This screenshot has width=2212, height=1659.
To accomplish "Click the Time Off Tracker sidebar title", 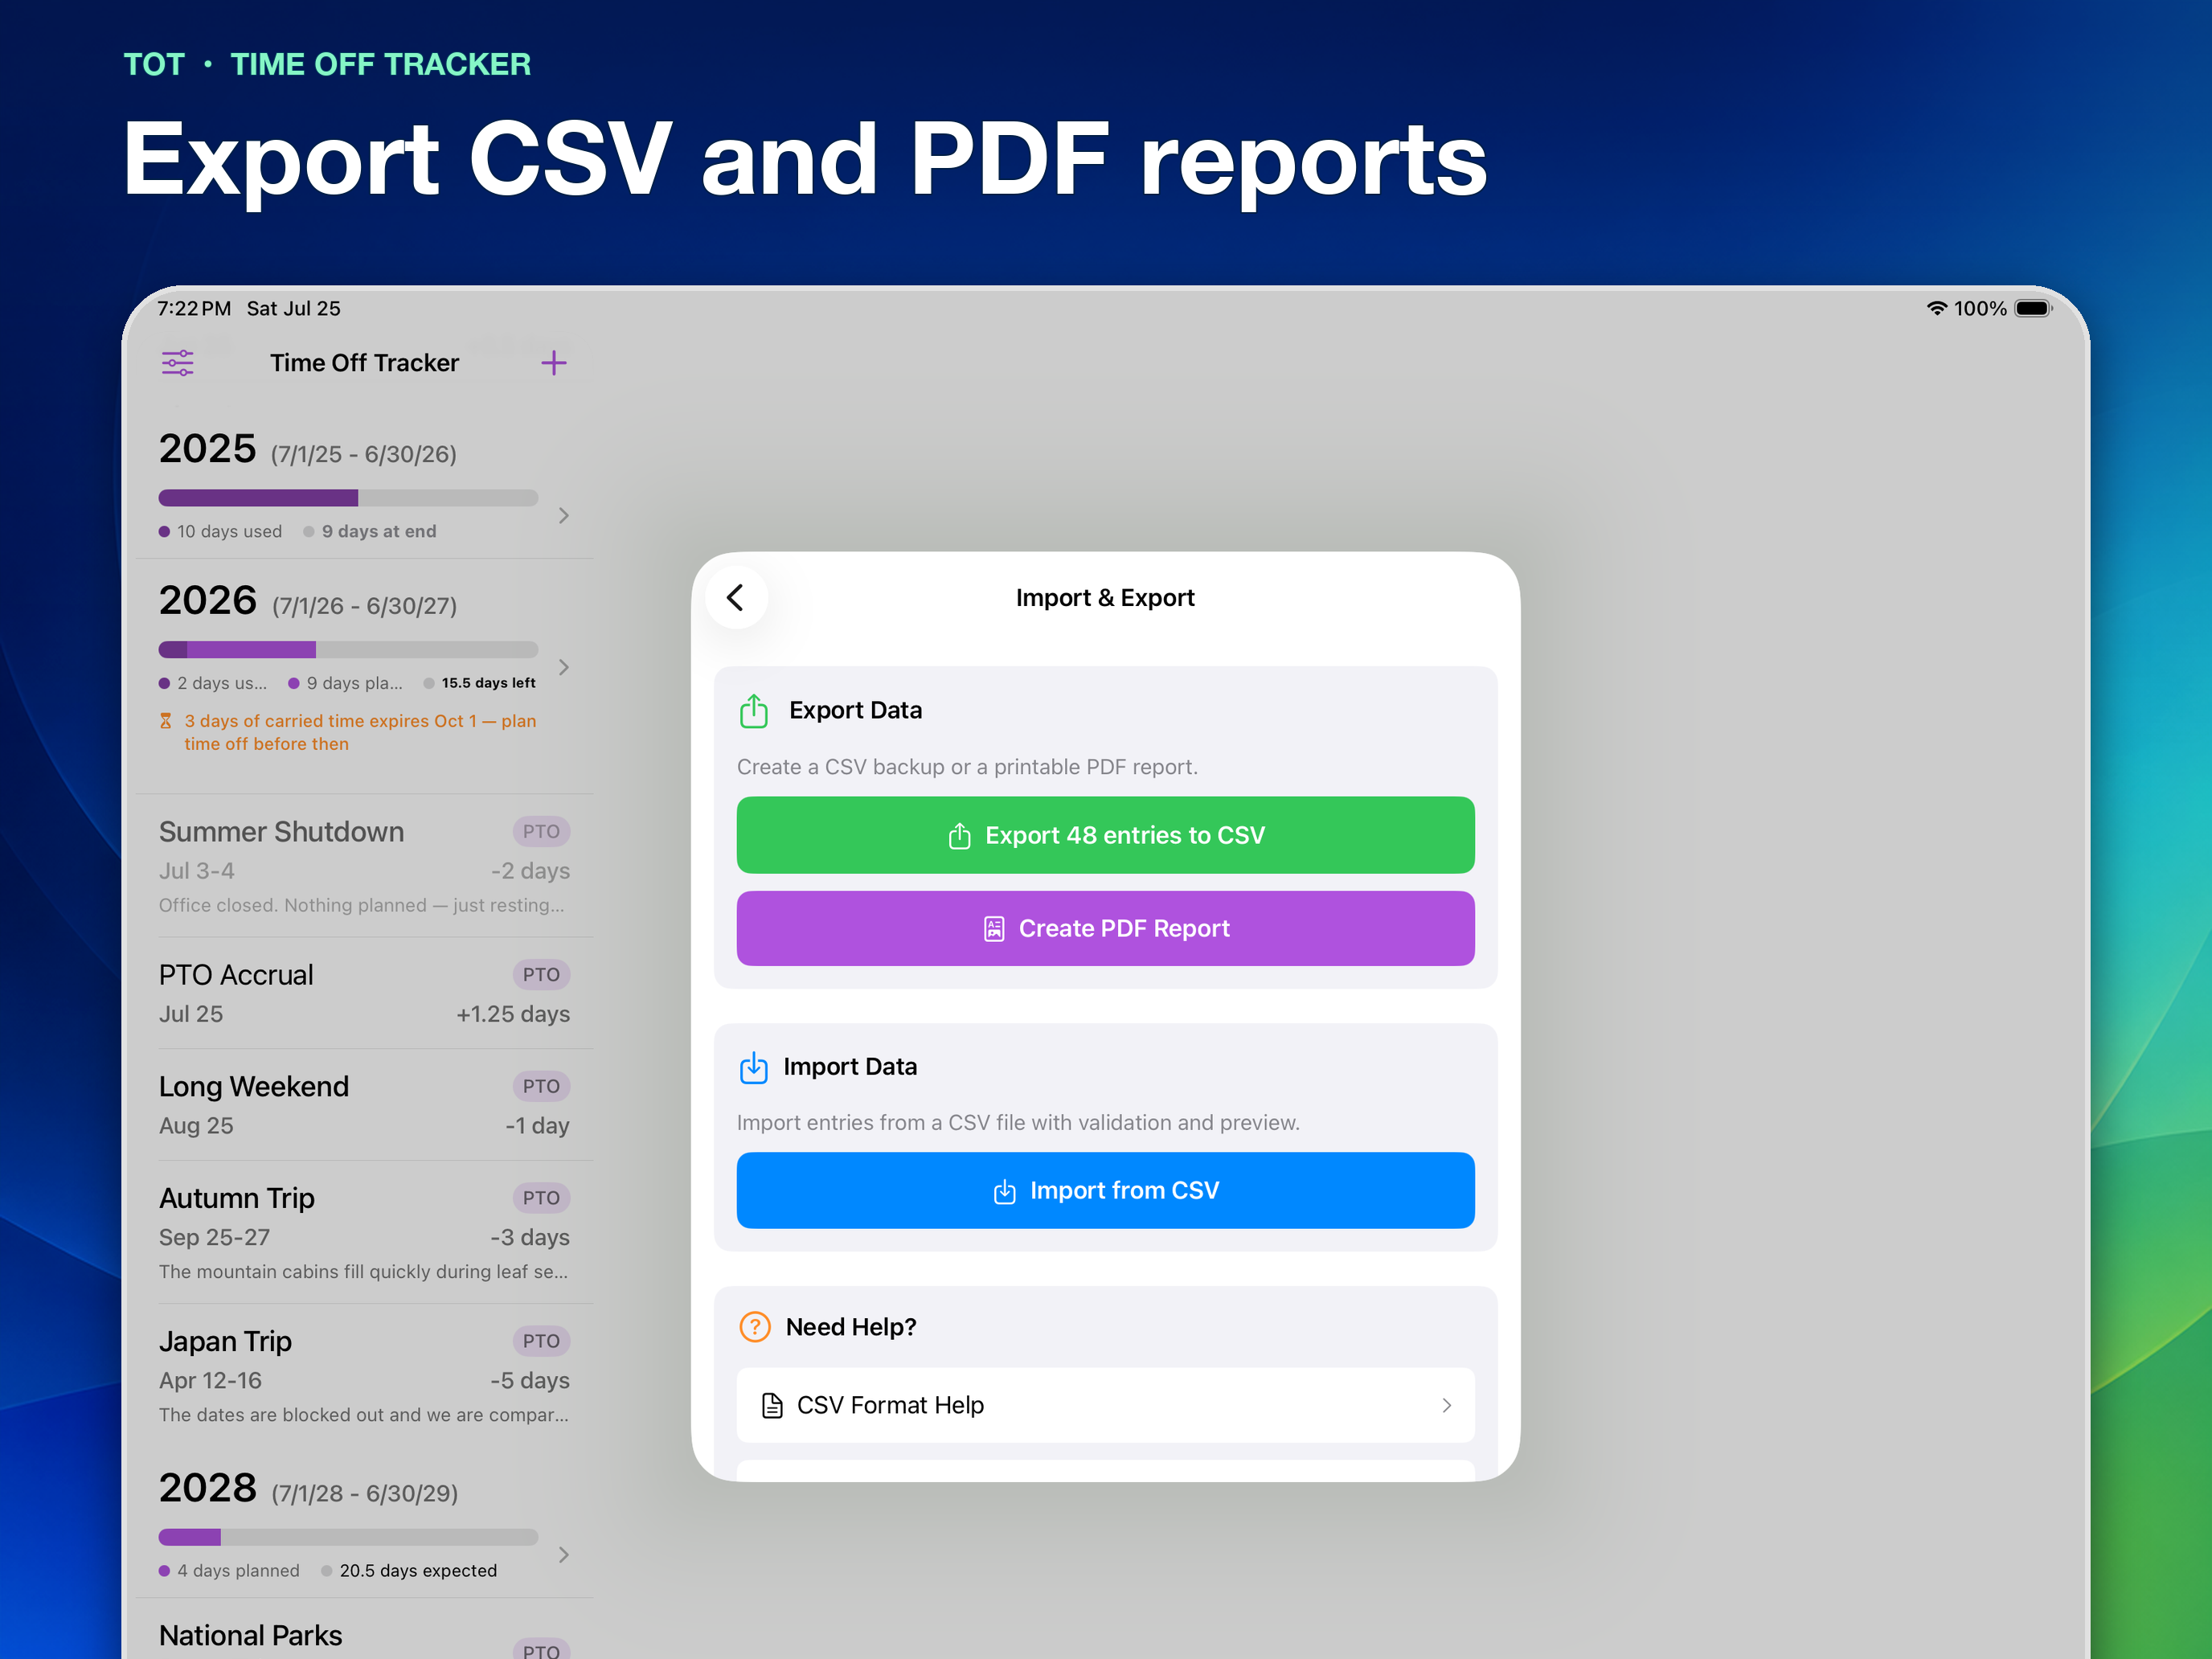I will point(364,363).
